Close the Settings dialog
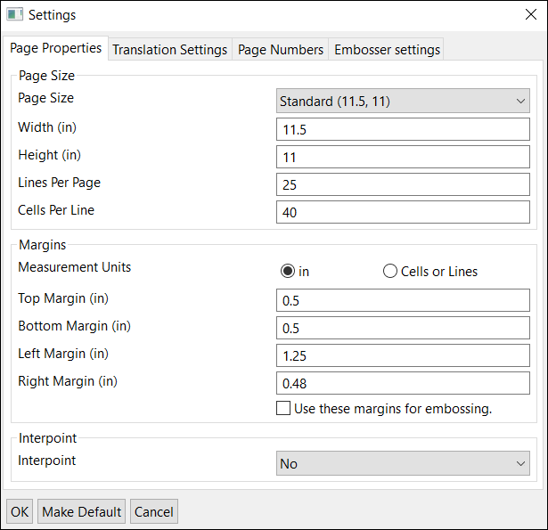The width and height of the screenshot is (548, 530). tap(531, 14)
